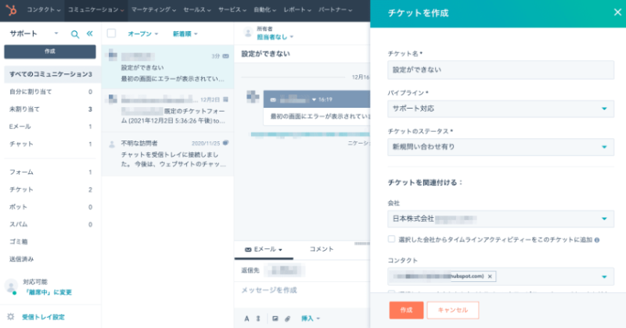Click inbox settings gear icon
Screen dimensions: 626x328
(11, 317)
